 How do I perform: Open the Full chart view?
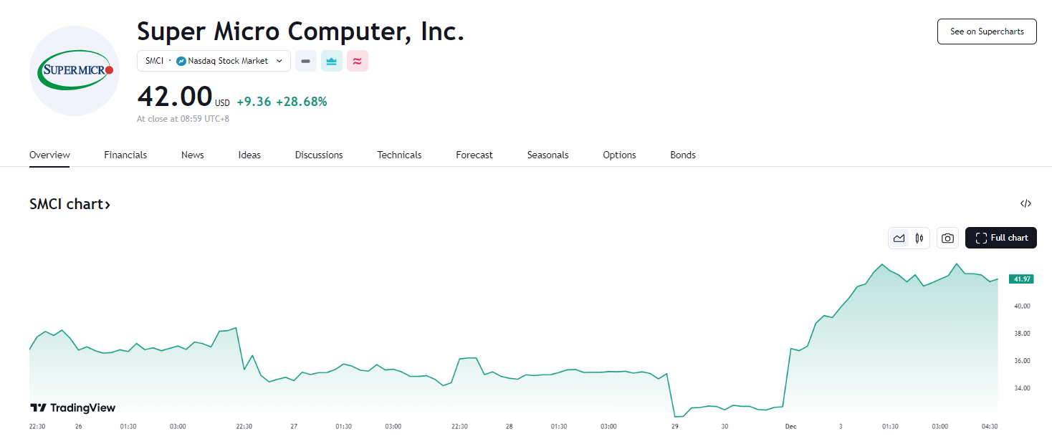(x=1000, y=238)
